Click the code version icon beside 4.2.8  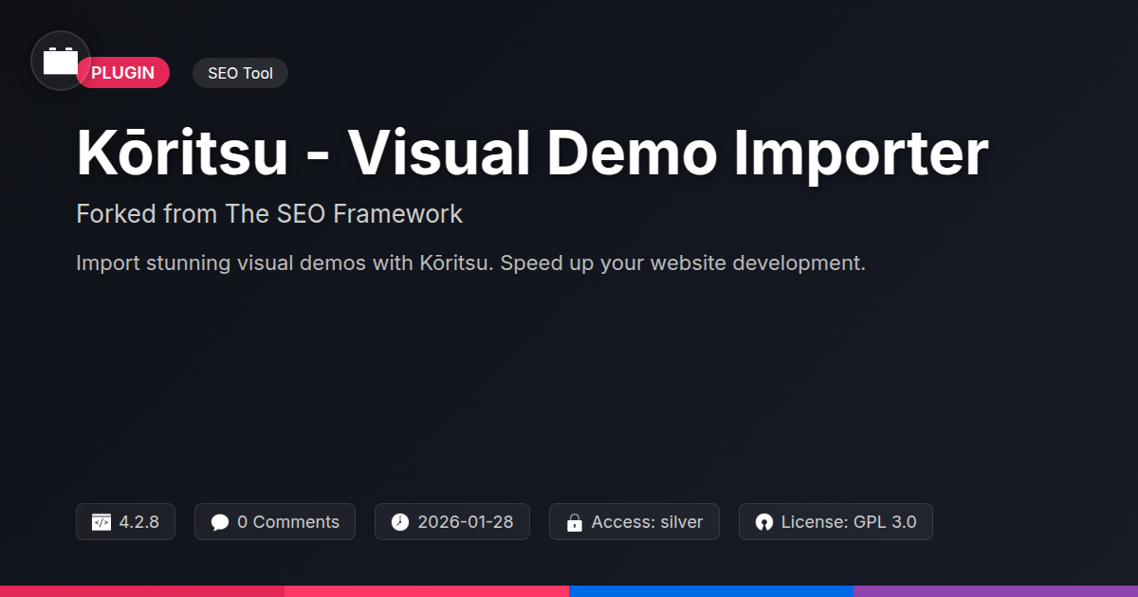[x=101, y=522]
